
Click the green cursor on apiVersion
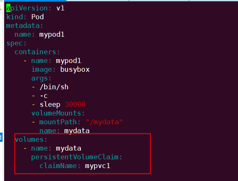coord(8,8)
